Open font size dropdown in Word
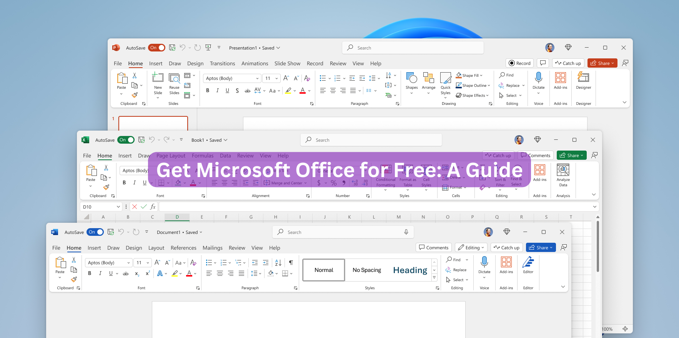679x338 pixels. click(x=148, y=263)
